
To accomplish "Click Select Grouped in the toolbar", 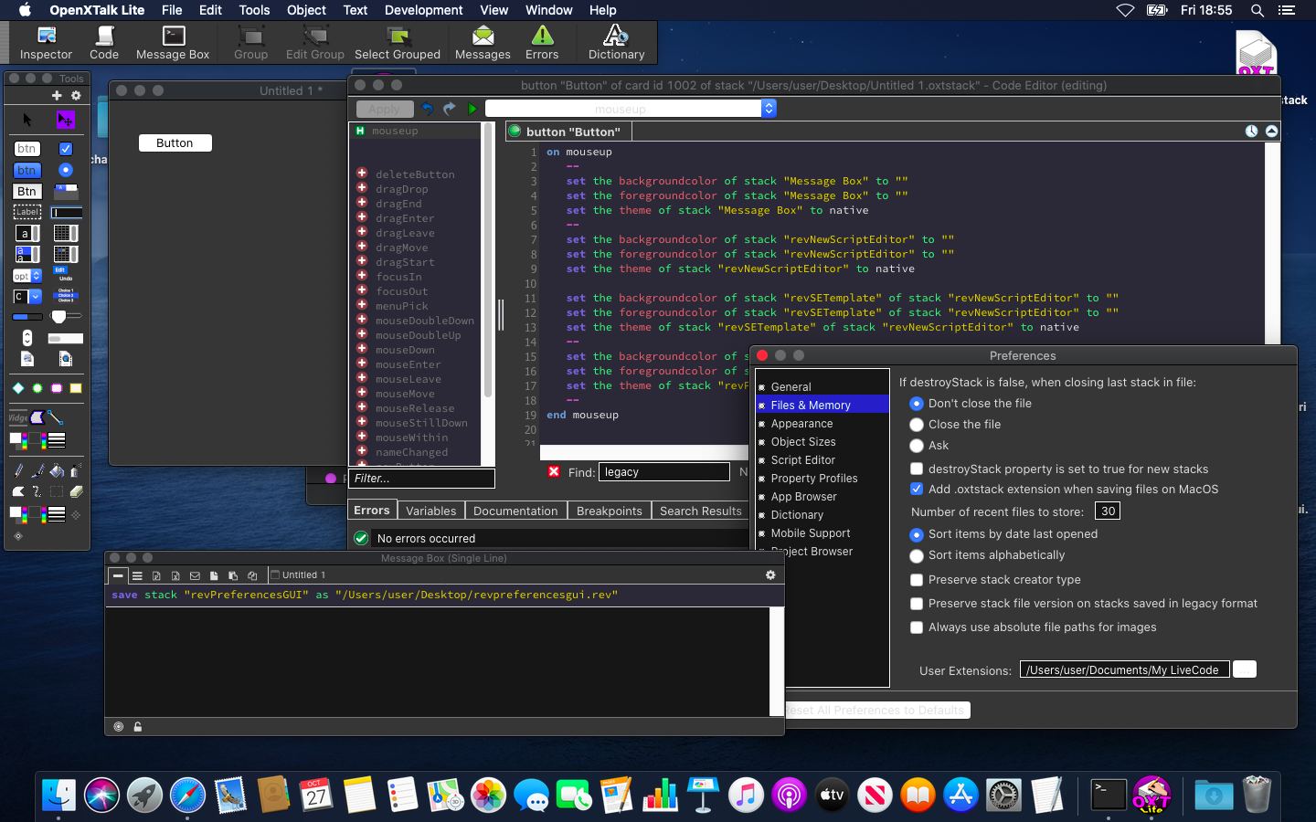I will (398, 43).
